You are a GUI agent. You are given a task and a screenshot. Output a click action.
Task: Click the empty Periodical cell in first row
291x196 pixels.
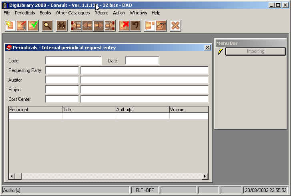pyautogui.click(x=35, y=116)
